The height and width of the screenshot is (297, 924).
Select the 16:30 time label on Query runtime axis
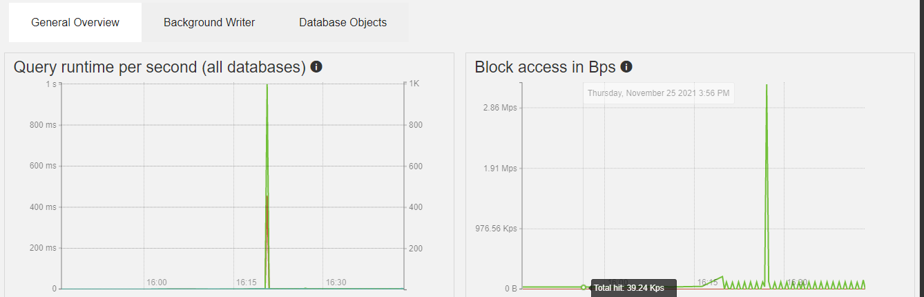(x=336, y=282)
